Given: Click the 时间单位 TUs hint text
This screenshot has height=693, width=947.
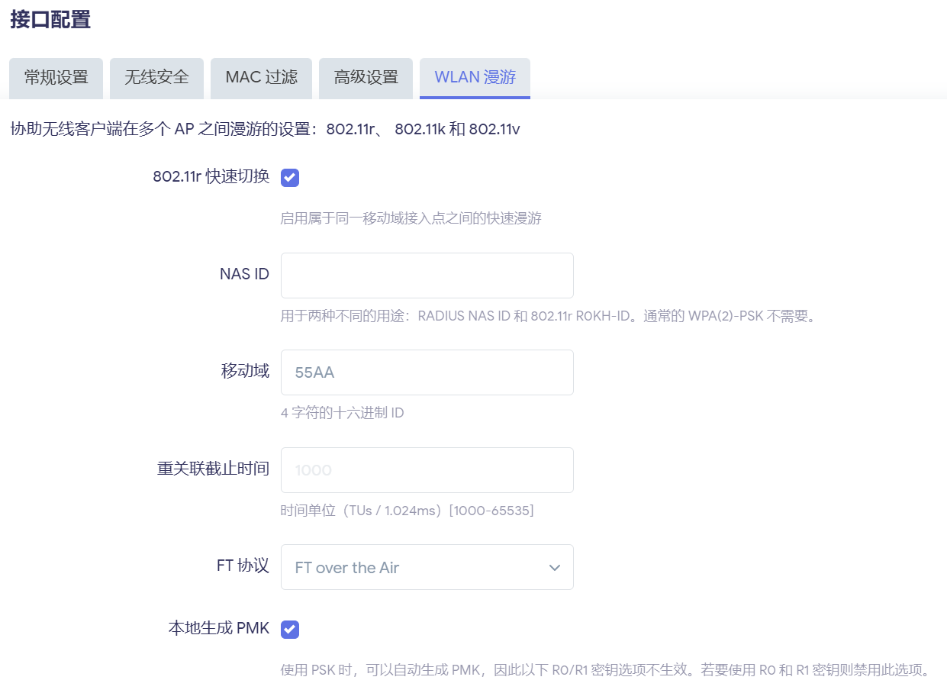Looking at the screenshot, I should click(x=407, y=511).
